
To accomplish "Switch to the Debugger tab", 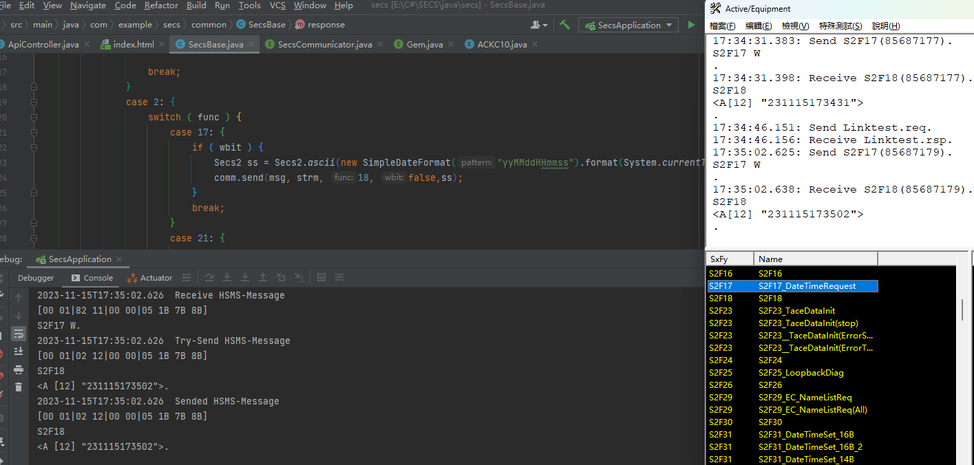I will point(36,278).
